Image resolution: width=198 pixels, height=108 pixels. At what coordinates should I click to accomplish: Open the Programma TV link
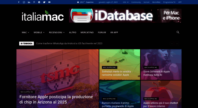click(x=169, y=2)
